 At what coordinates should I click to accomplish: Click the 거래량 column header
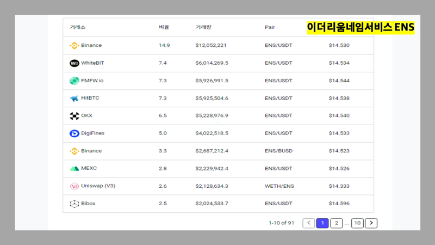(203, 27)
